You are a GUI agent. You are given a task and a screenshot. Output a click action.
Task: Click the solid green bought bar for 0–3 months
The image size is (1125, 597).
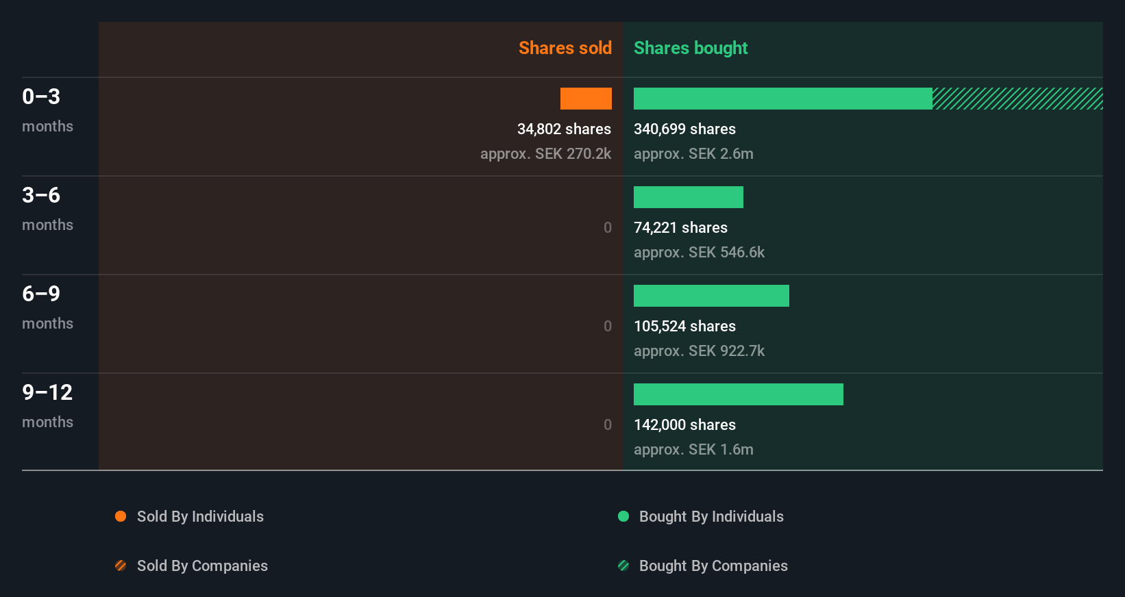point(783,99)
